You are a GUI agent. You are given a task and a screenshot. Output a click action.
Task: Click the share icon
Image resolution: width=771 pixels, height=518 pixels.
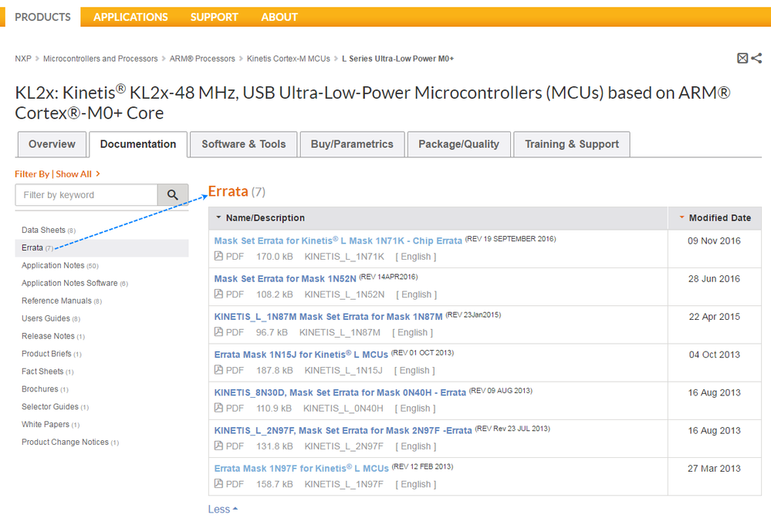[757, 59]
